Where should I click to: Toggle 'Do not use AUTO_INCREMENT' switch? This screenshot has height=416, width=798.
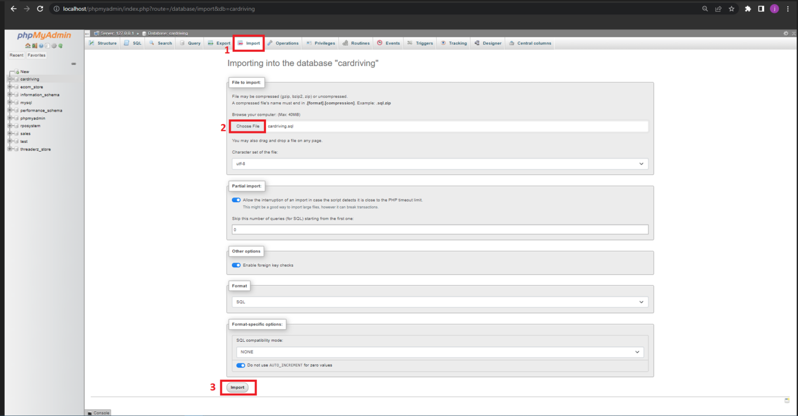(x=241, y=366)
